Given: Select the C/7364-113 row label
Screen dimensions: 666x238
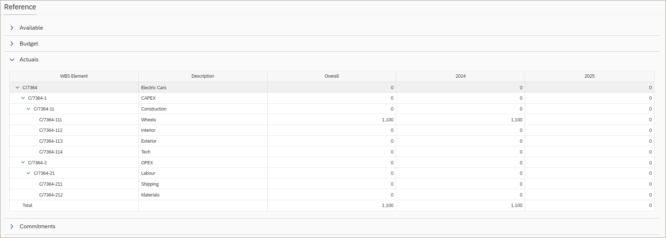Looking at the screenshot, I should pos(51,141).
